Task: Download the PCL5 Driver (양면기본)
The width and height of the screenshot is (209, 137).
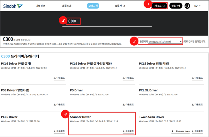Action: coord(197,78)
